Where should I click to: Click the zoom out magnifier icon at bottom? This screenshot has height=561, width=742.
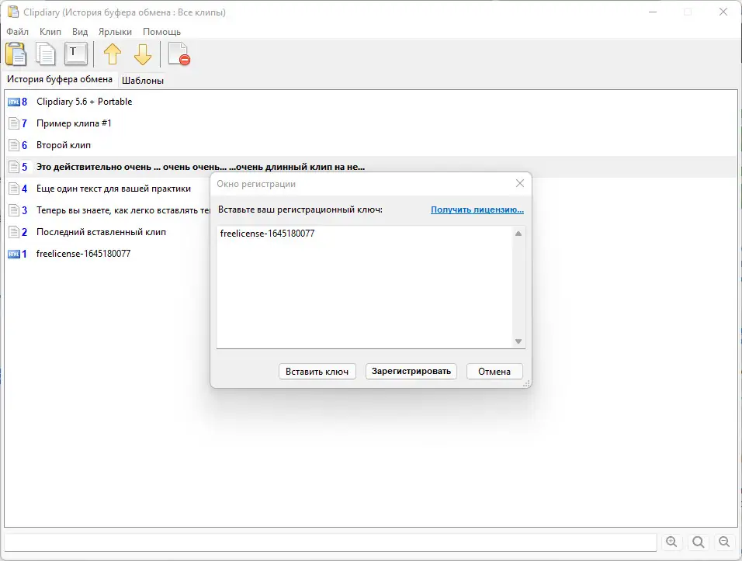pos(724,542)
